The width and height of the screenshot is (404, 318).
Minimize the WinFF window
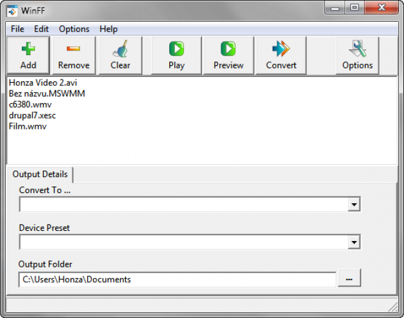pos(335,8)
